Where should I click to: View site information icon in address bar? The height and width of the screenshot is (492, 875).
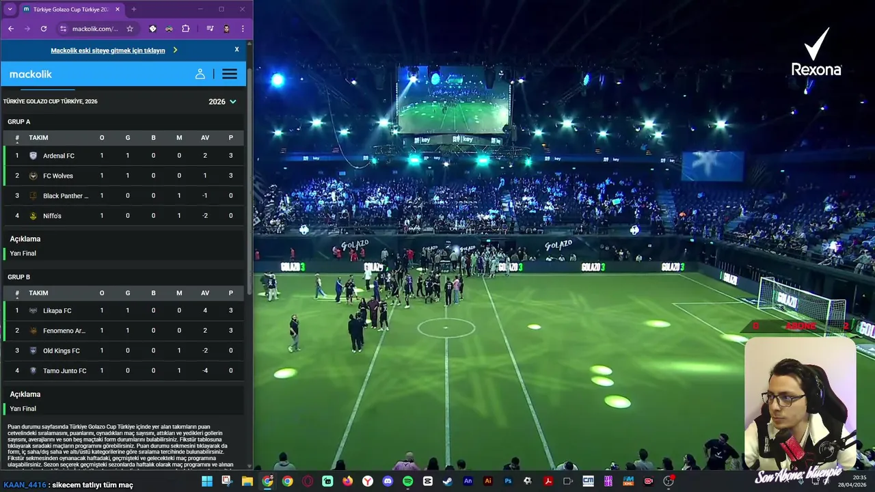[x=64, y=29]
